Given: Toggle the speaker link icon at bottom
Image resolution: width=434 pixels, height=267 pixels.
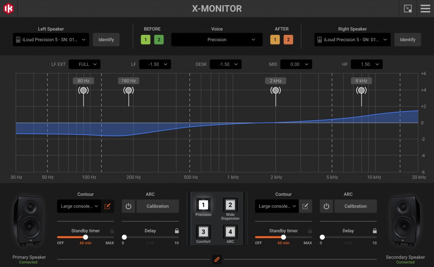Looking at the screenshot, I should pos(217,259).
